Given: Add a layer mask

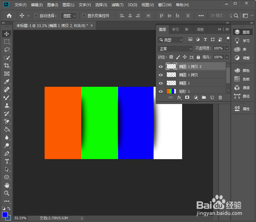Looking at the screenshot, I should [x=187, y=98].
